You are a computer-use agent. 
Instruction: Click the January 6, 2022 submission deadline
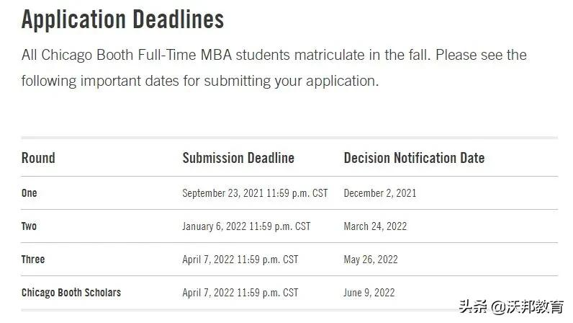coord(246,226)
